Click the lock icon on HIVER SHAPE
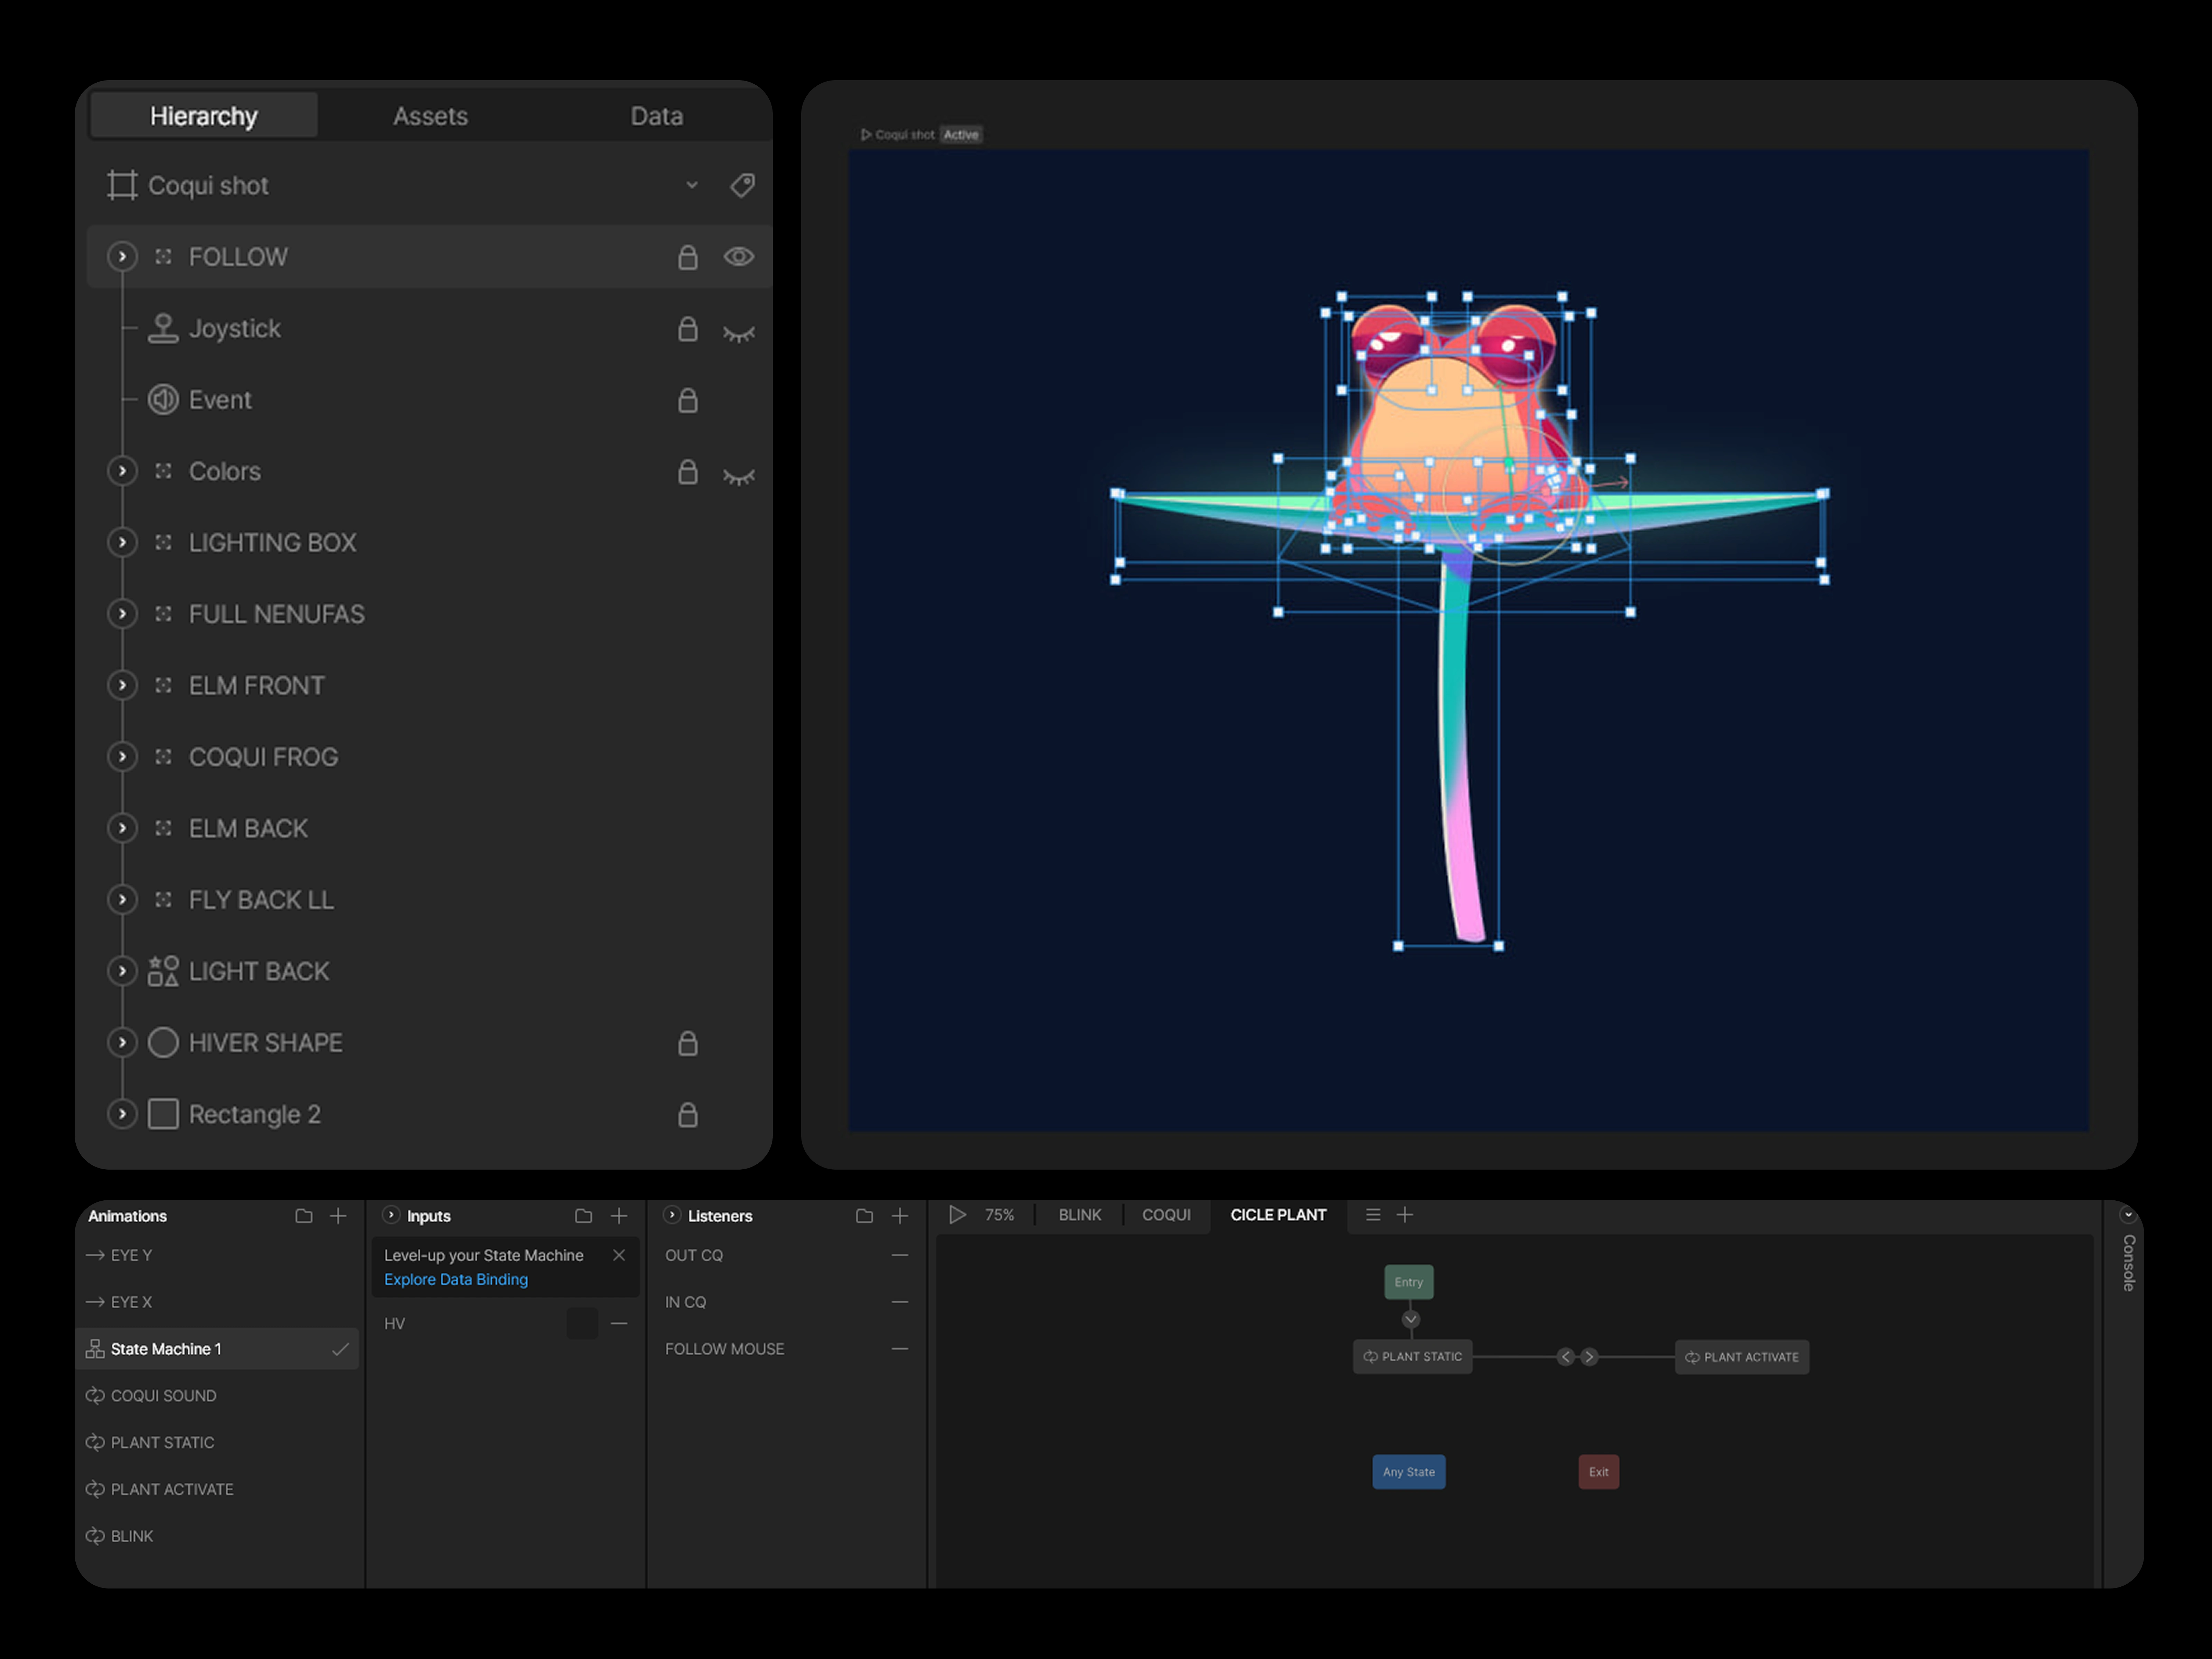Screen dimensions: 2212x1659 coord(687,1043)
